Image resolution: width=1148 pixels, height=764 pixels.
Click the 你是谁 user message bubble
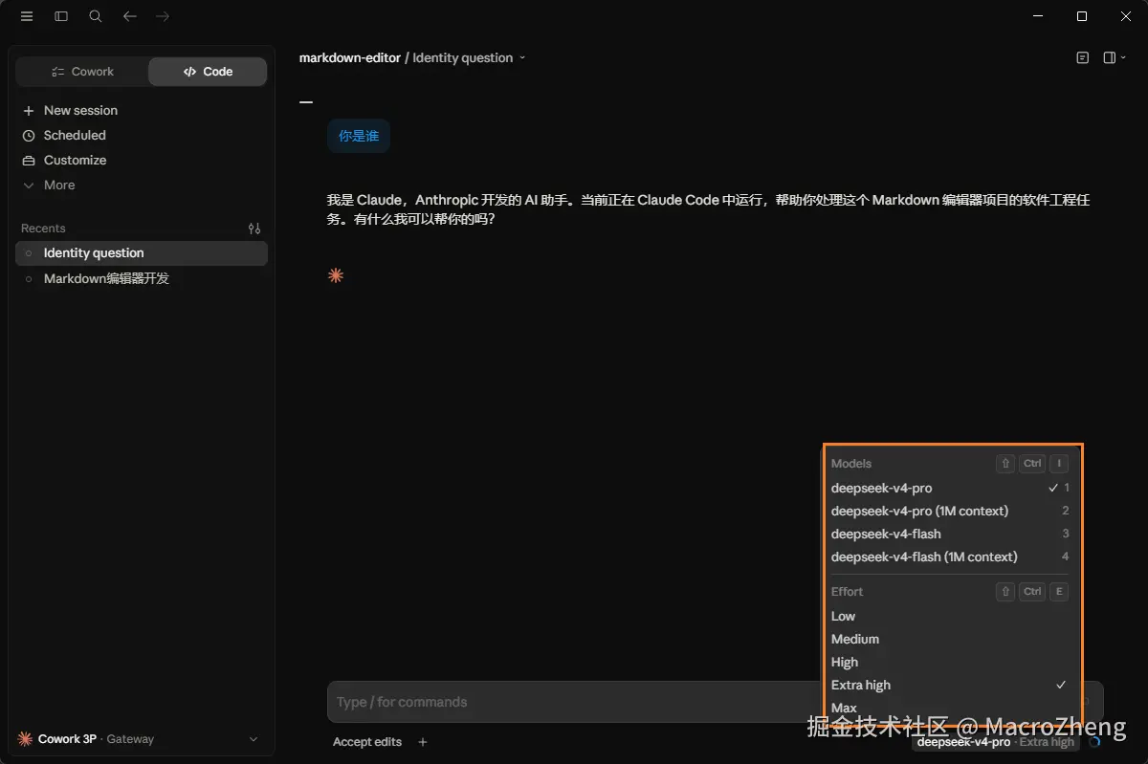pos(359,137)
